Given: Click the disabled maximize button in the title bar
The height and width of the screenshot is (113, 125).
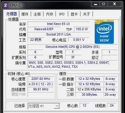Looking at the screenshot, I should pos(104,4).
